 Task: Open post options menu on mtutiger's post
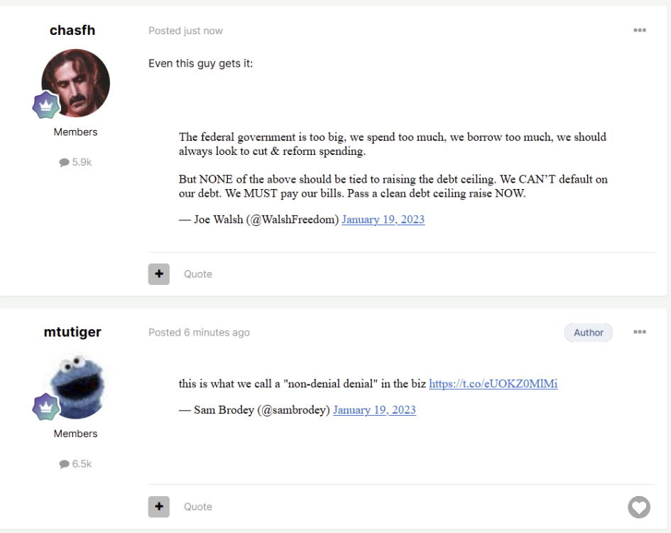[x=639, y=332]
